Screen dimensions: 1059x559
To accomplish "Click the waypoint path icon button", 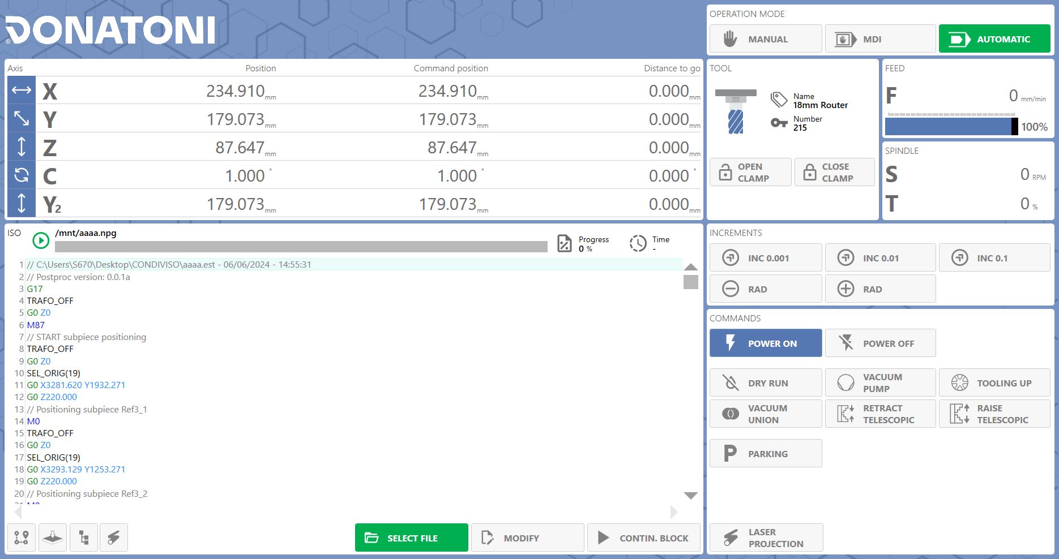I will [x=22, y=537].
